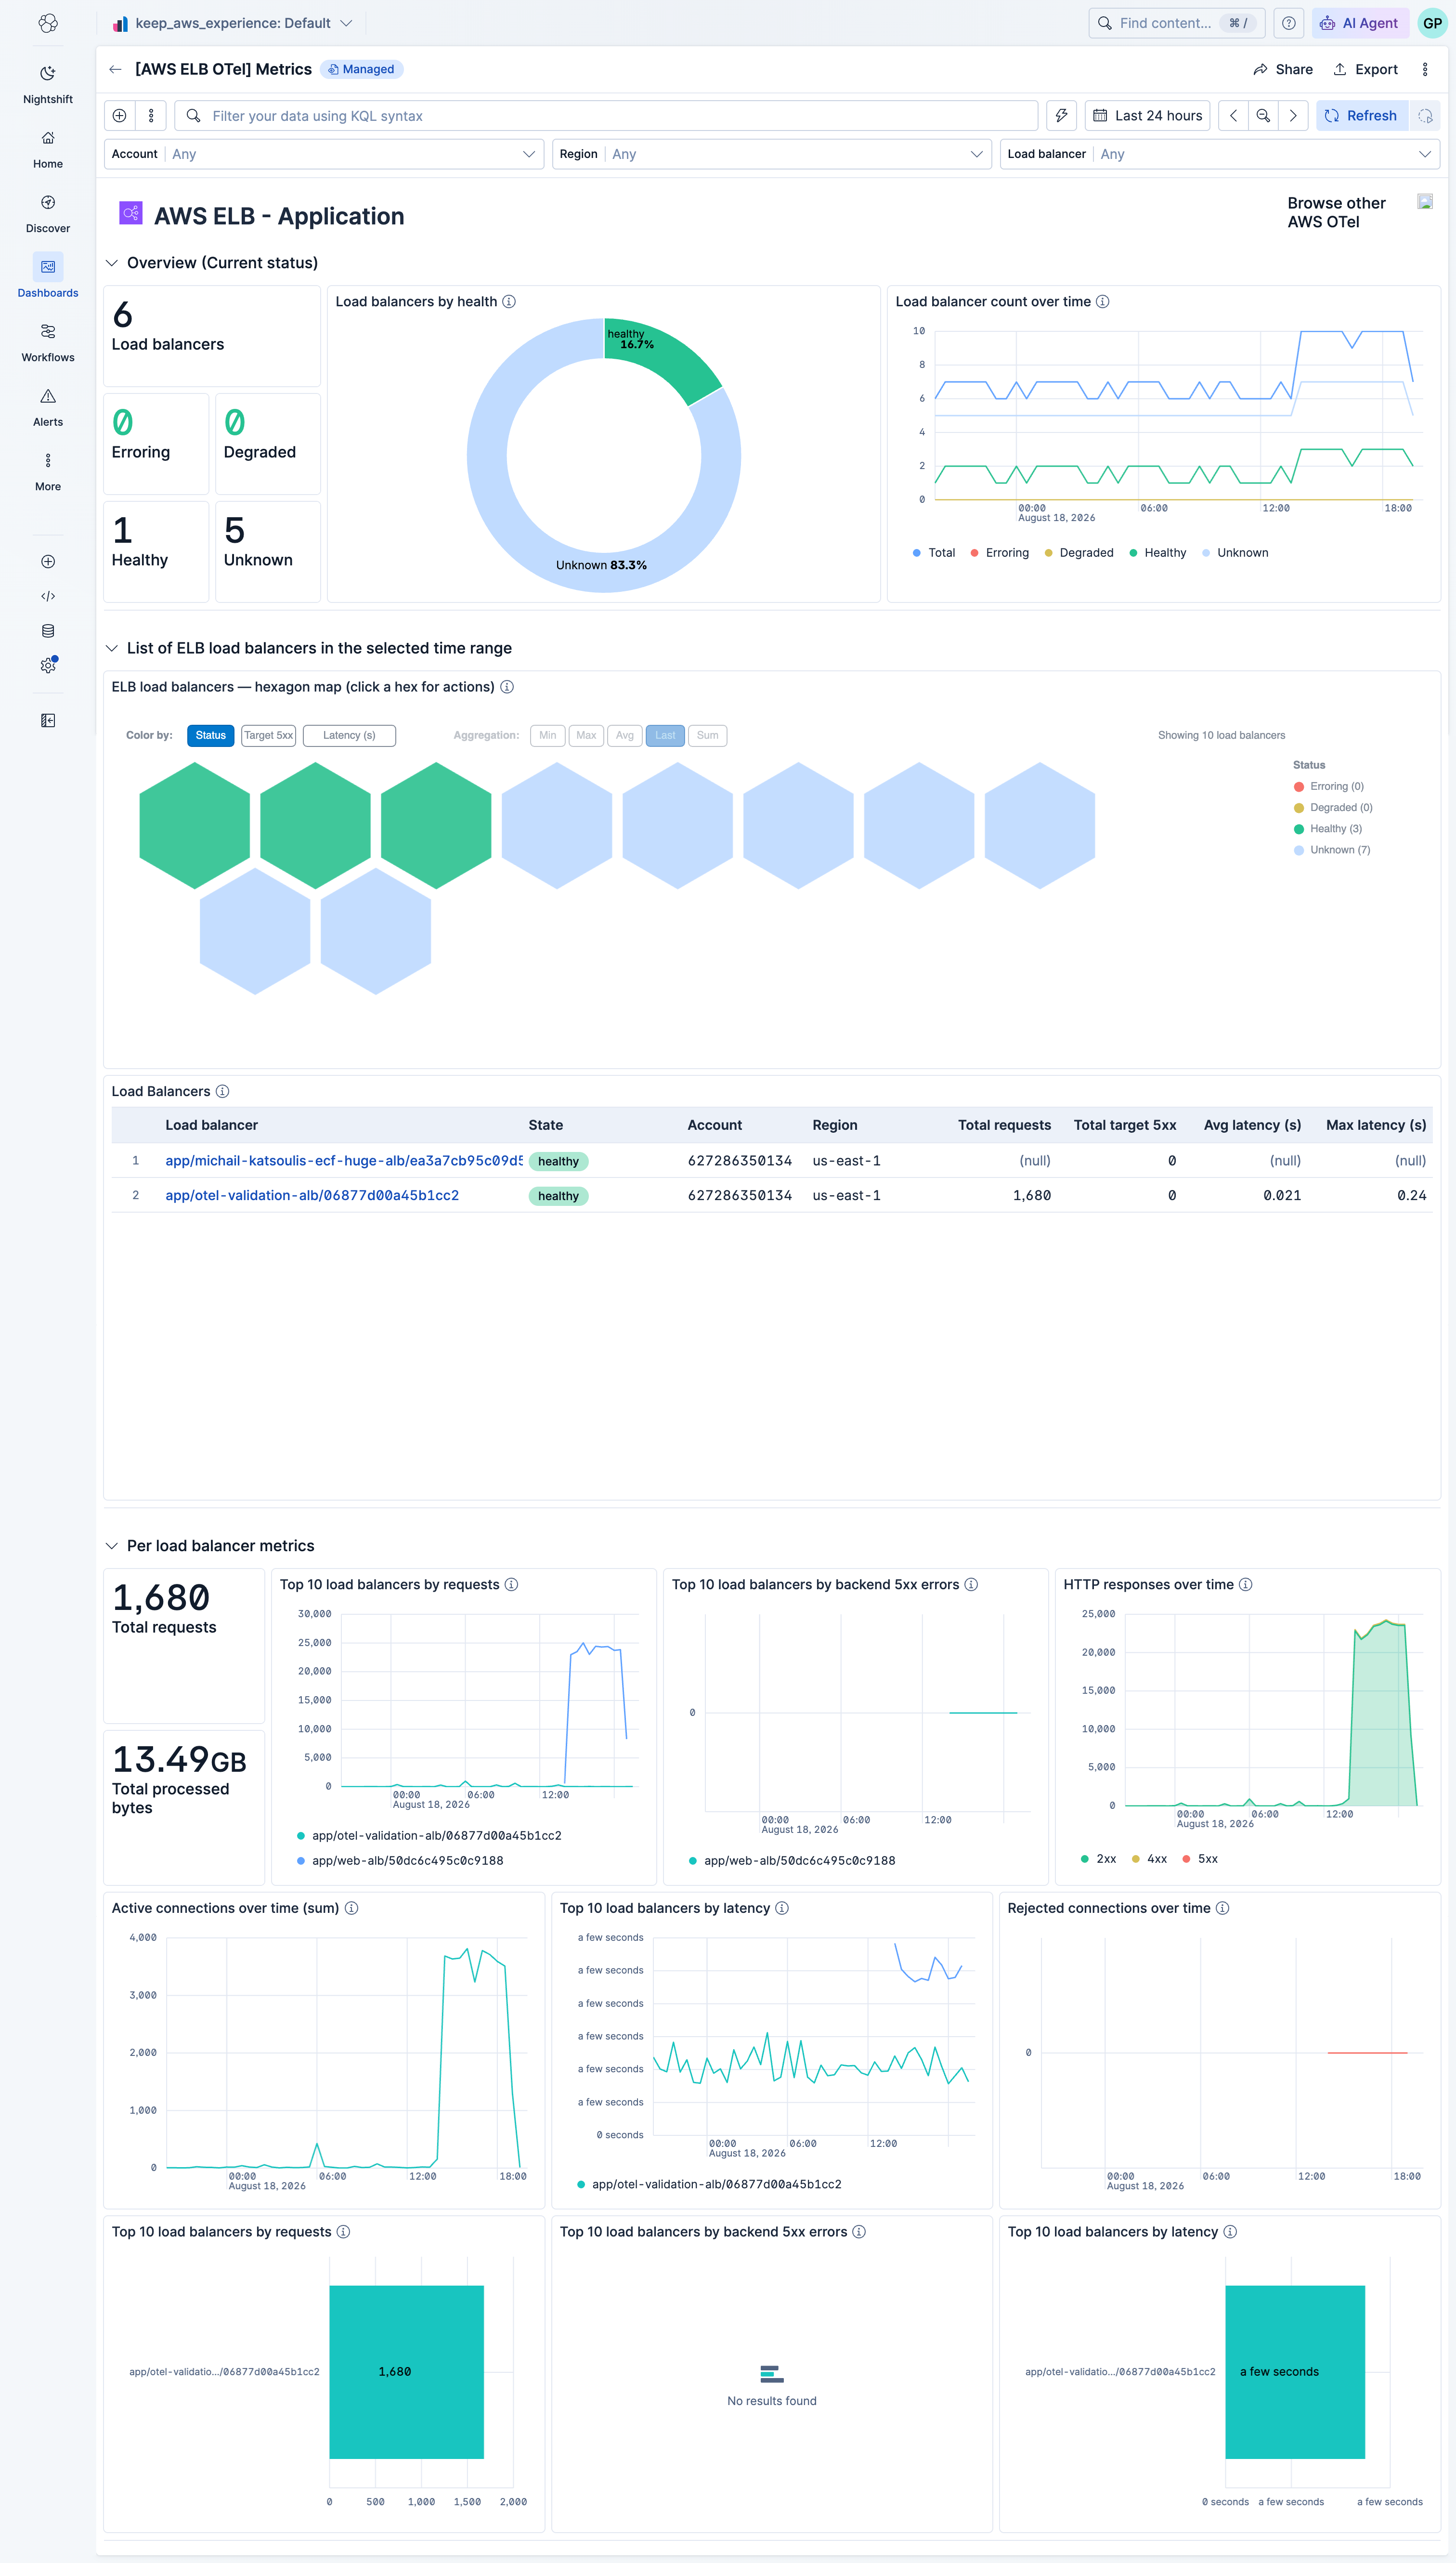Open the AI Agent
This screenshot has height=2563, width=1456.
(x=1360, y=23)
